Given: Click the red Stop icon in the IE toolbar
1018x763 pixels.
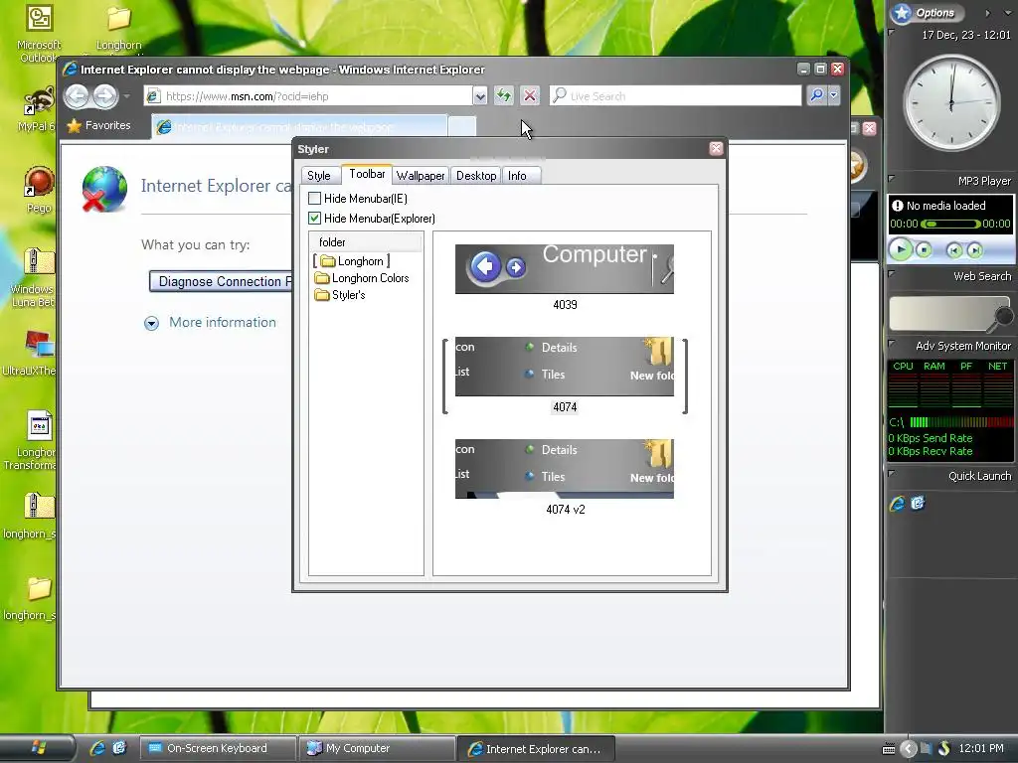Looking at the screenshot, I should 530,96.
